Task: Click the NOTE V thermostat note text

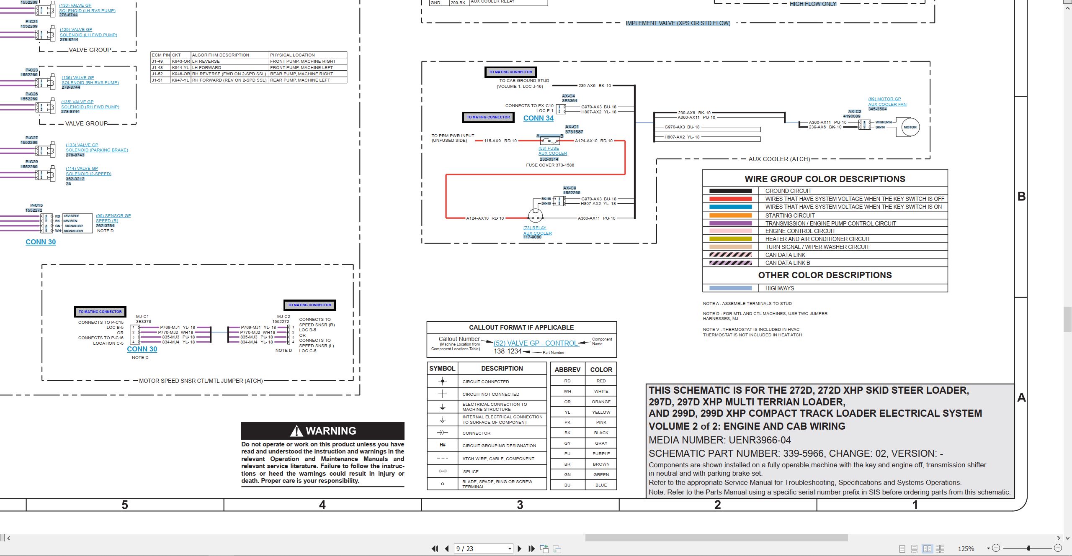Action: [752, 332]
